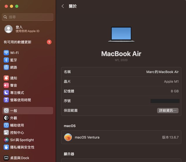Click the red software update badge

pyautogui.click(x=49, y=42)
